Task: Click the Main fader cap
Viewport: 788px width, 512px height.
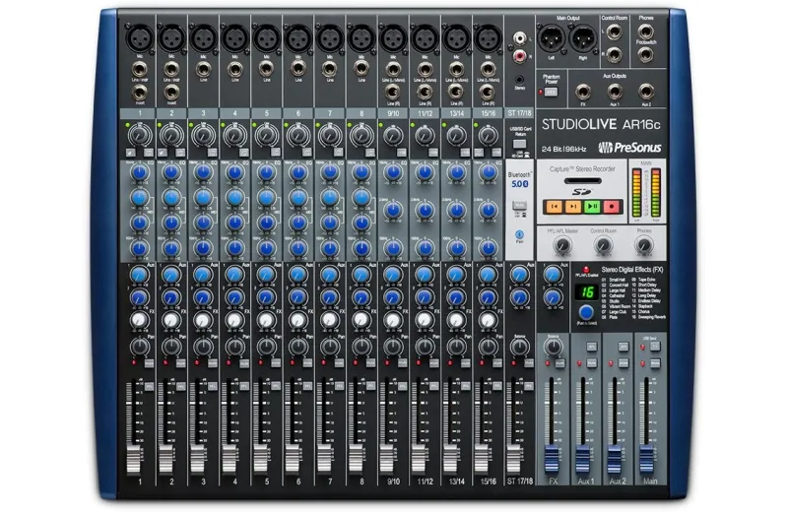Action: pos(646,459)
